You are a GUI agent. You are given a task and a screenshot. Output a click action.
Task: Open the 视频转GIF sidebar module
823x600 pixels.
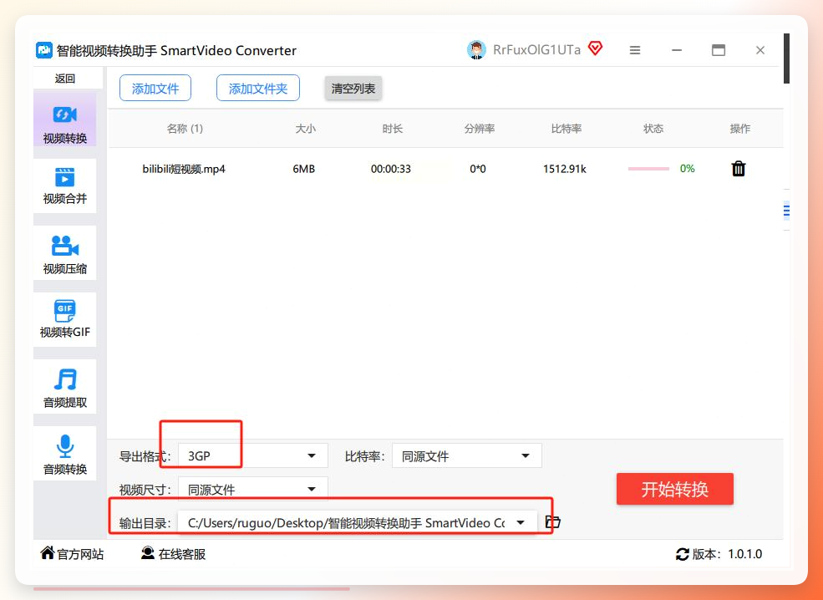click(x=64, y=319)
